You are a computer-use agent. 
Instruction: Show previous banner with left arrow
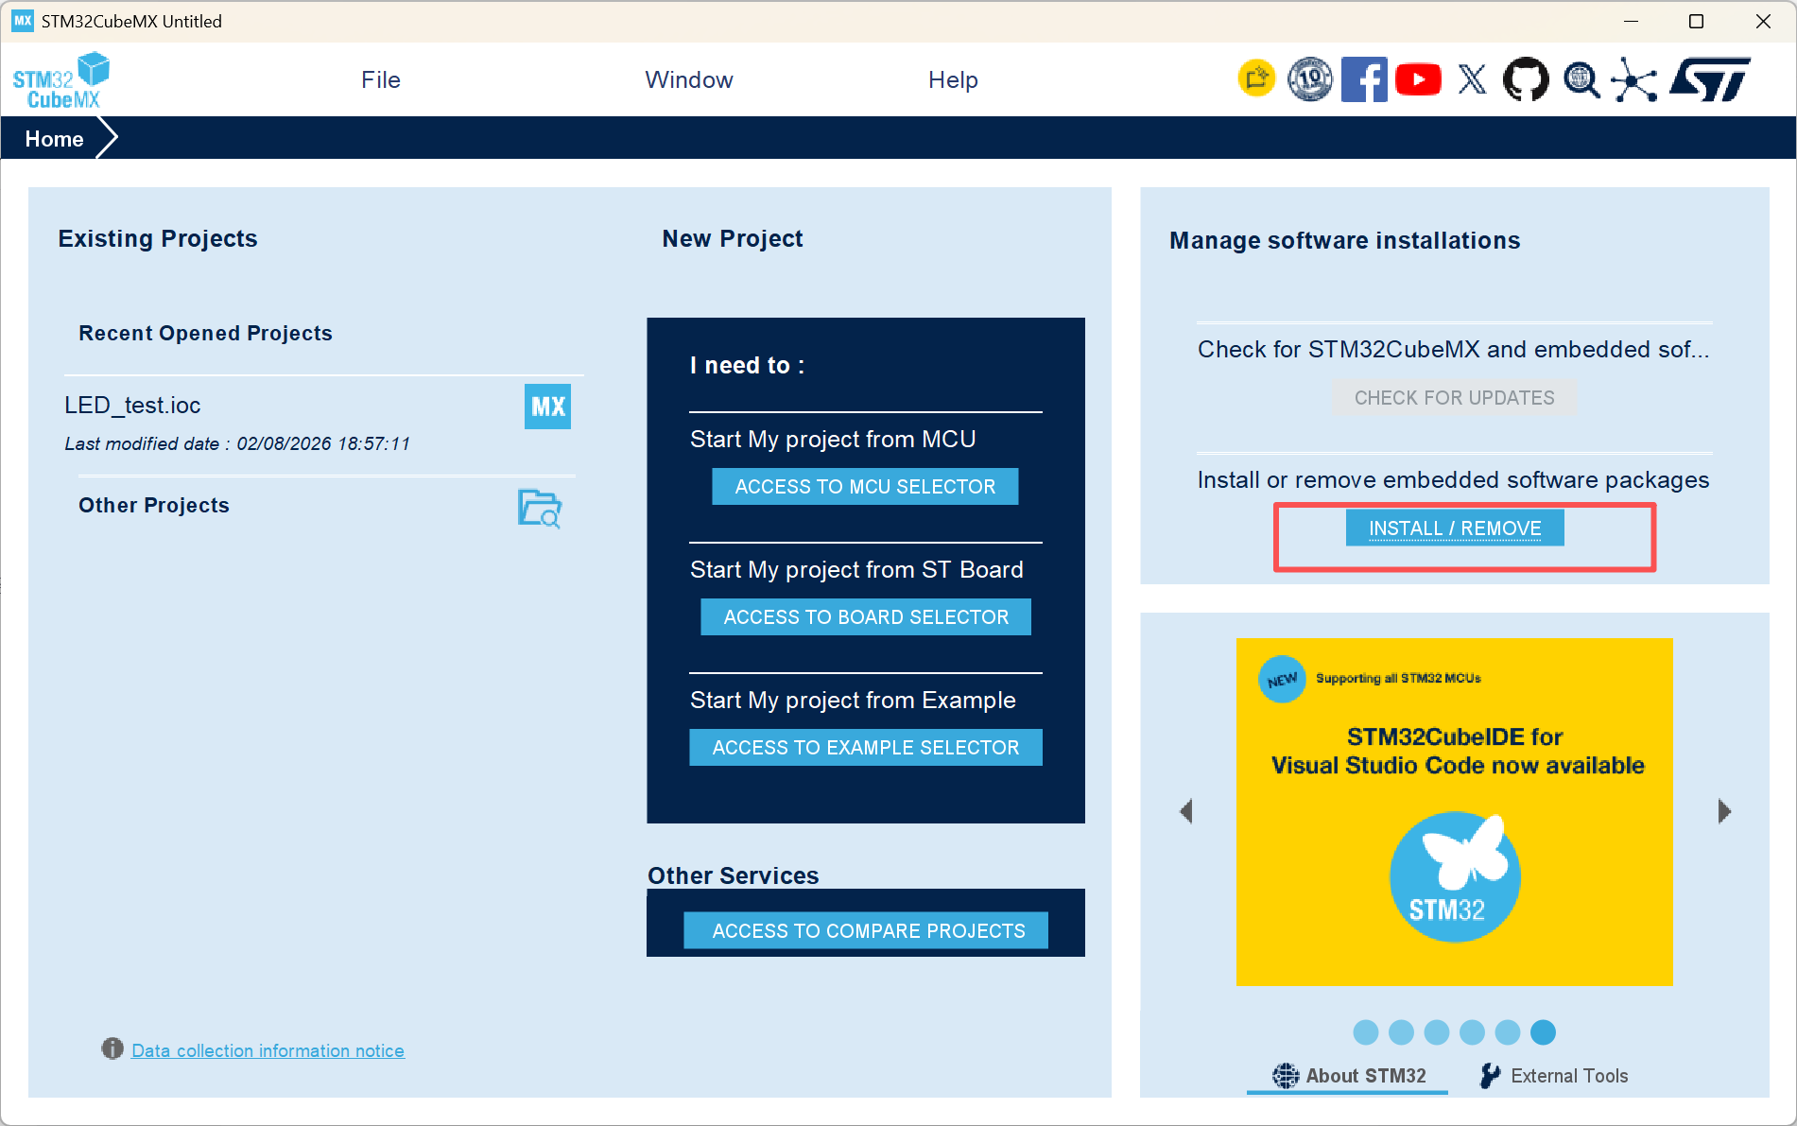(1186, 811)
